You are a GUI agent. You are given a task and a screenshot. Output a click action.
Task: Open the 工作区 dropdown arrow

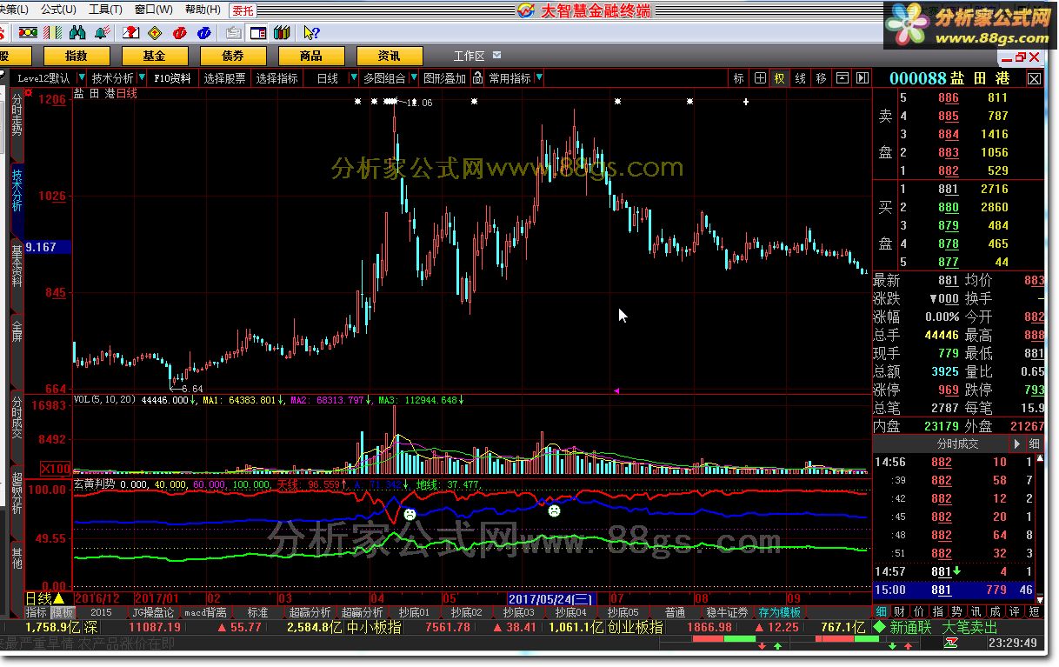tap(496, 56)
